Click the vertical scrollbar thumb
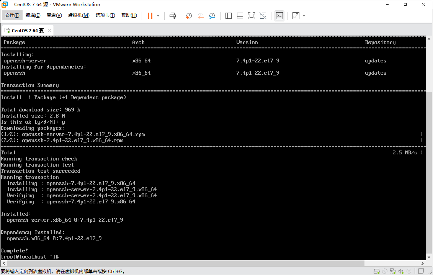Screen dimensions: 433x275 tap(429, 172)
